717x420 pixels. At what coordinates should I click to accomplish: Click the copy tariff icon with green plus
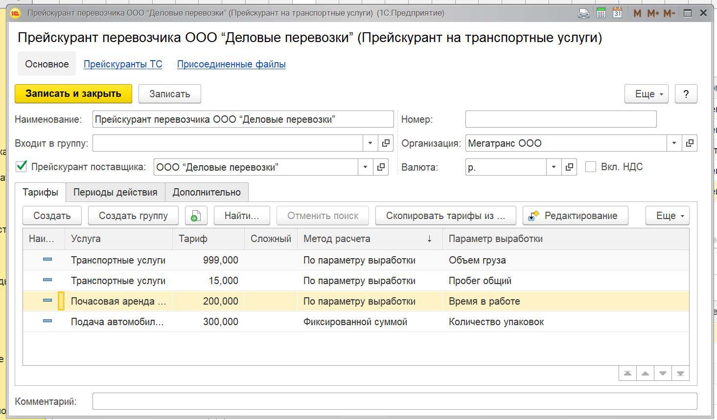click(x=196, y=216)
